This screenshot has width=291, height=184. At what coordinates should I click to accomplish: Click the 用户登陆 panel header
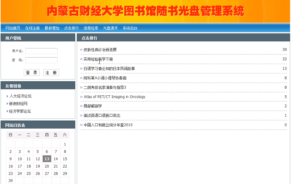pos(38,38)
